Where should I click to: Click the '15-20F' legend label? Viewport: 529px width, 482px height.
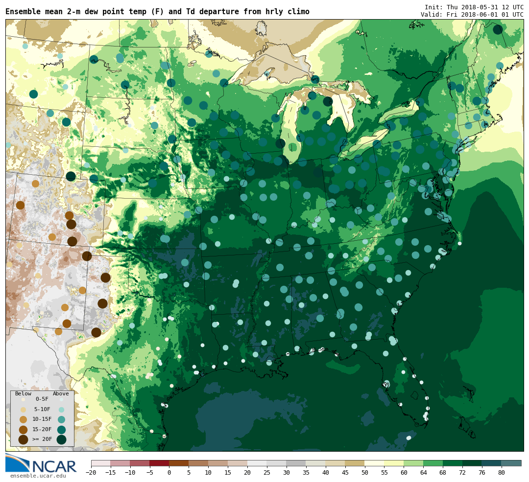tap(42, 430)
